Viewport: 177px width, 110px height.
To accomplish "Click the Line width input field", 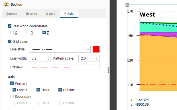I will [38, 58].
